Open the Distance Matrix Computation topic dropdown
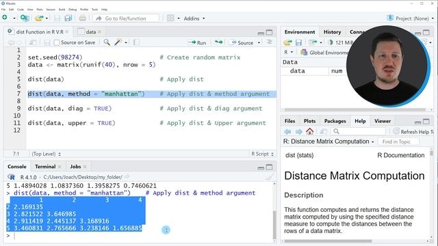Image resolution: width=438 pixels, height=246 pixels. [x=328, y=141]
